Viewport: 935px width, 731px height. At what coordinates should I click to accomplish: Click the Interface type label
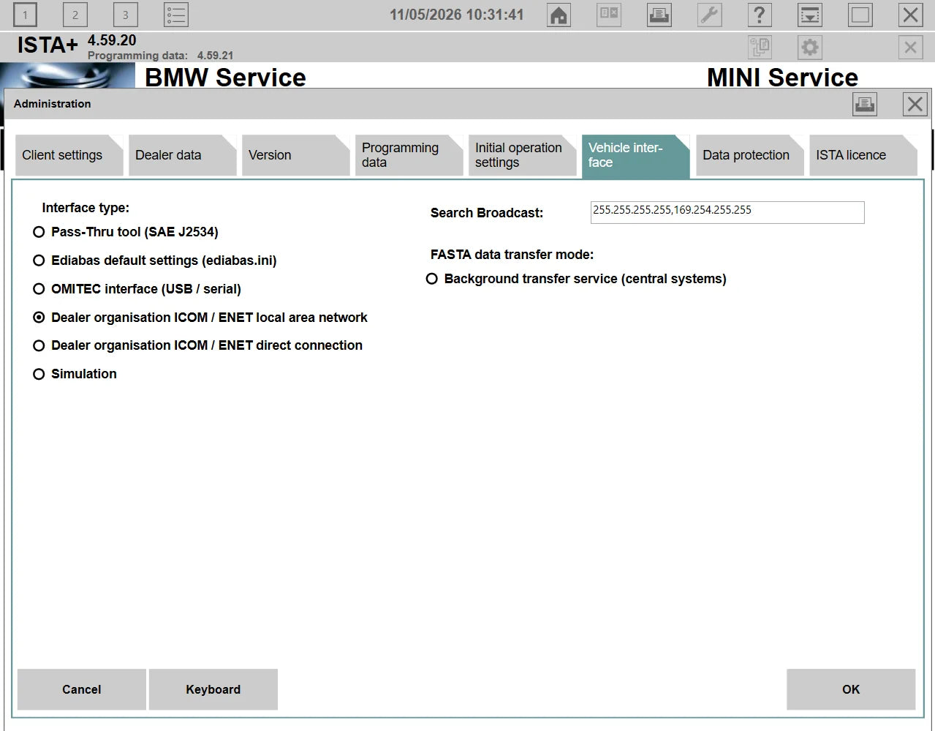(x=86, y=208)
